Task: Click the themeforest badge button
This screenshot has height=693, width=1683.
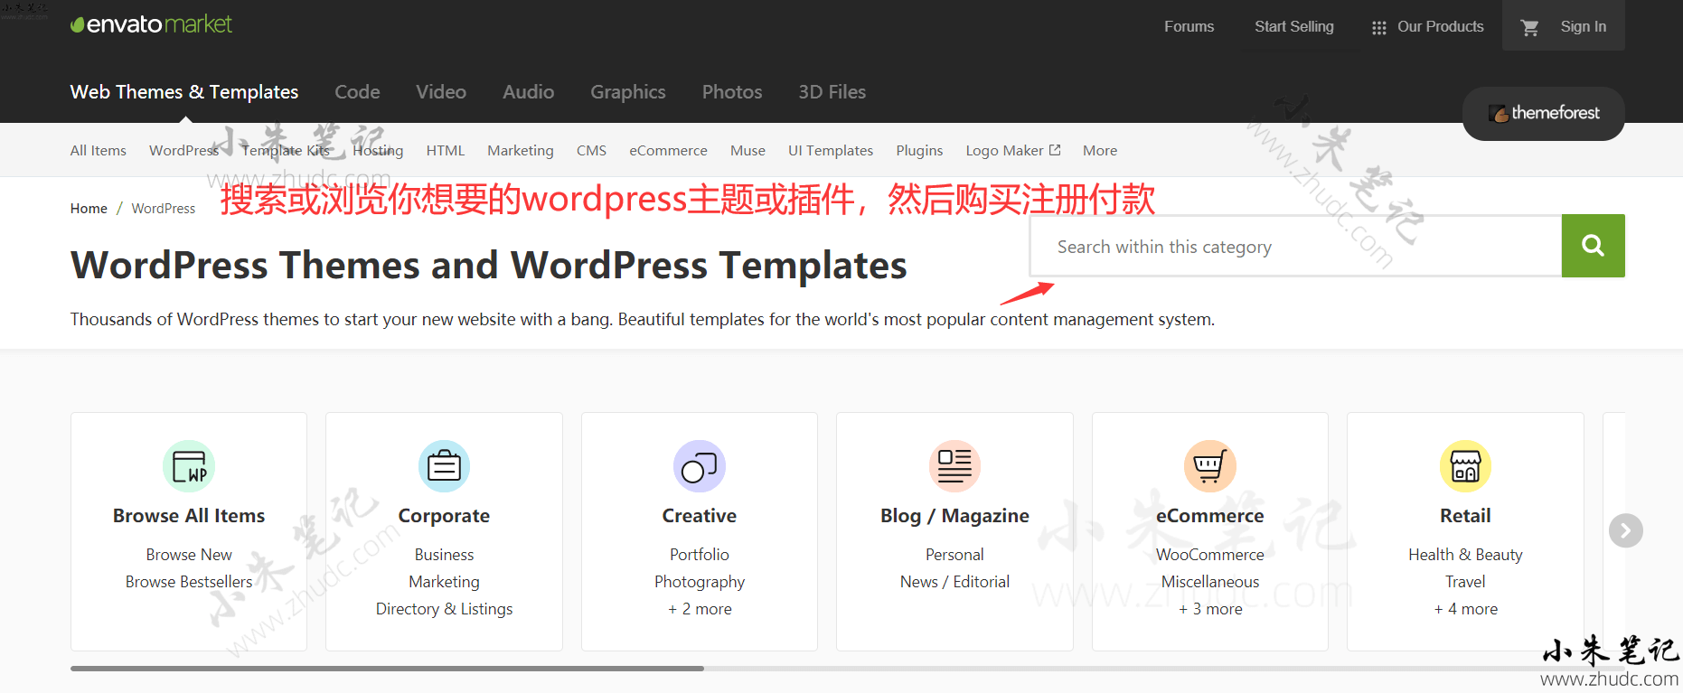Action: click(1543, 114)
